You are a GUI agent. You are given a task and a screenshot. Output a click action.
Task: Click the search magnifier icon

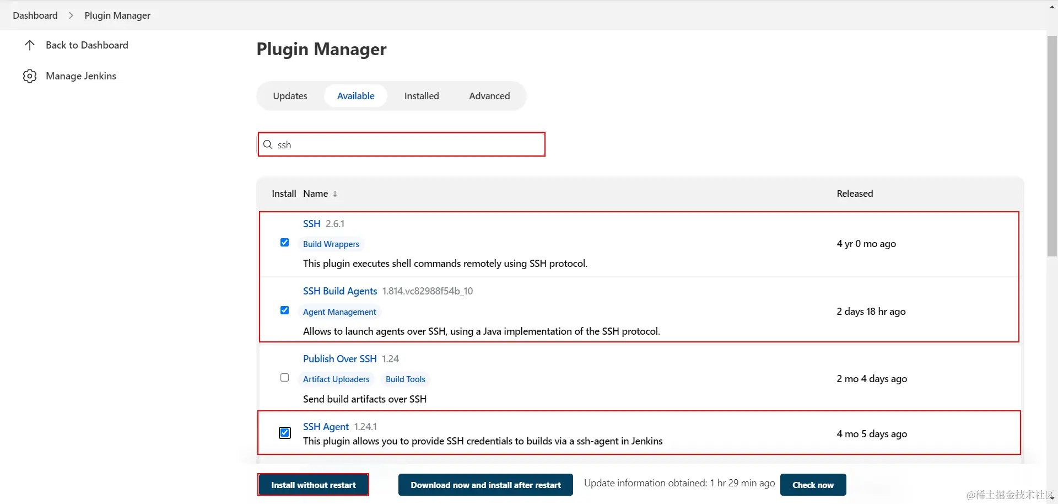[268, 144]
